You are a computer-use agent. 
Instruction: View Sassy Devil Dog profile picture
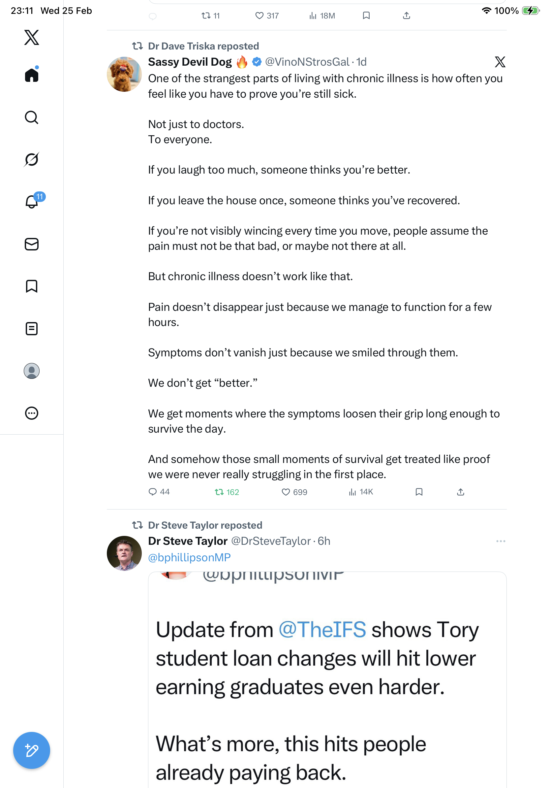pos(124,74)
